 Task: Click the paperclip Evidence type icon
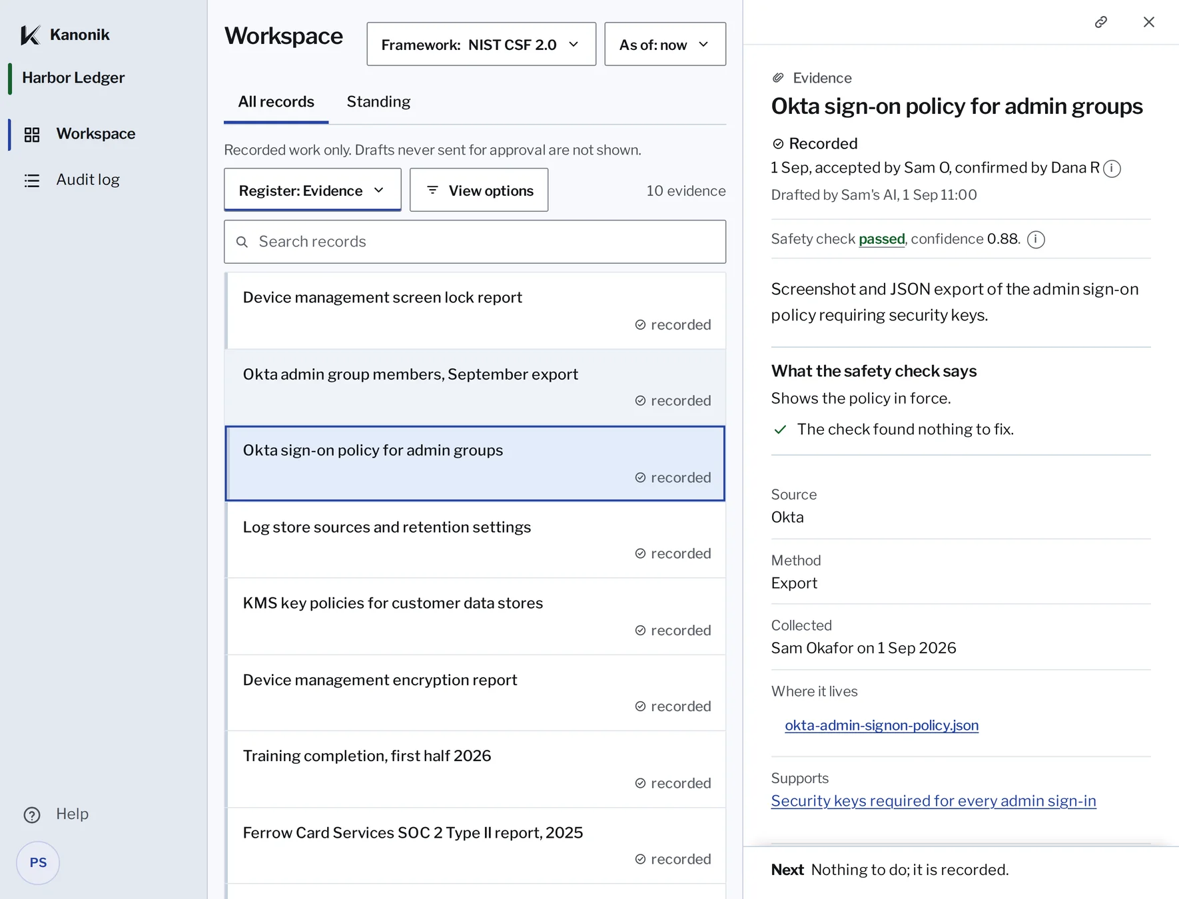pos(778,78)
